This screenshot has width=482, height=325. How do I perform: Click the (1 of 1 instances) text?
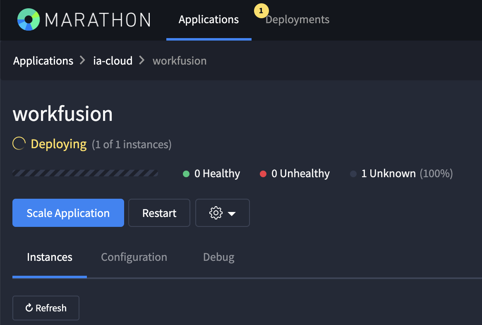pos(132,144)
